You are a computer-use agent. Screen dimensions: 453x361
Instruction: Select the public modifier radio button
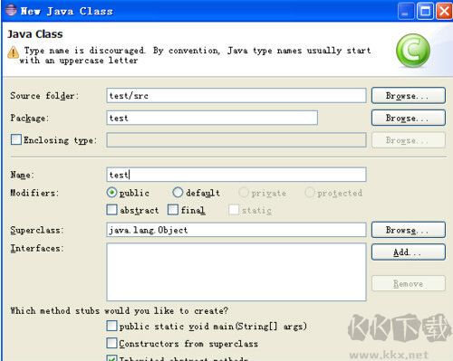point(111,193)
